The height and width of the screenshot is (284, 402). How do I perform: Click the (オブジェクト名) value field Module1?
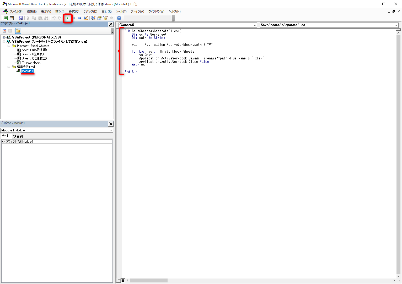pyautogui.click(x=67, y=142)
